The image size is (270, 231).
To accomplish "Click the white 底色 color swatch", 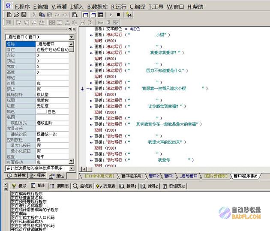I will pos(42,112).
